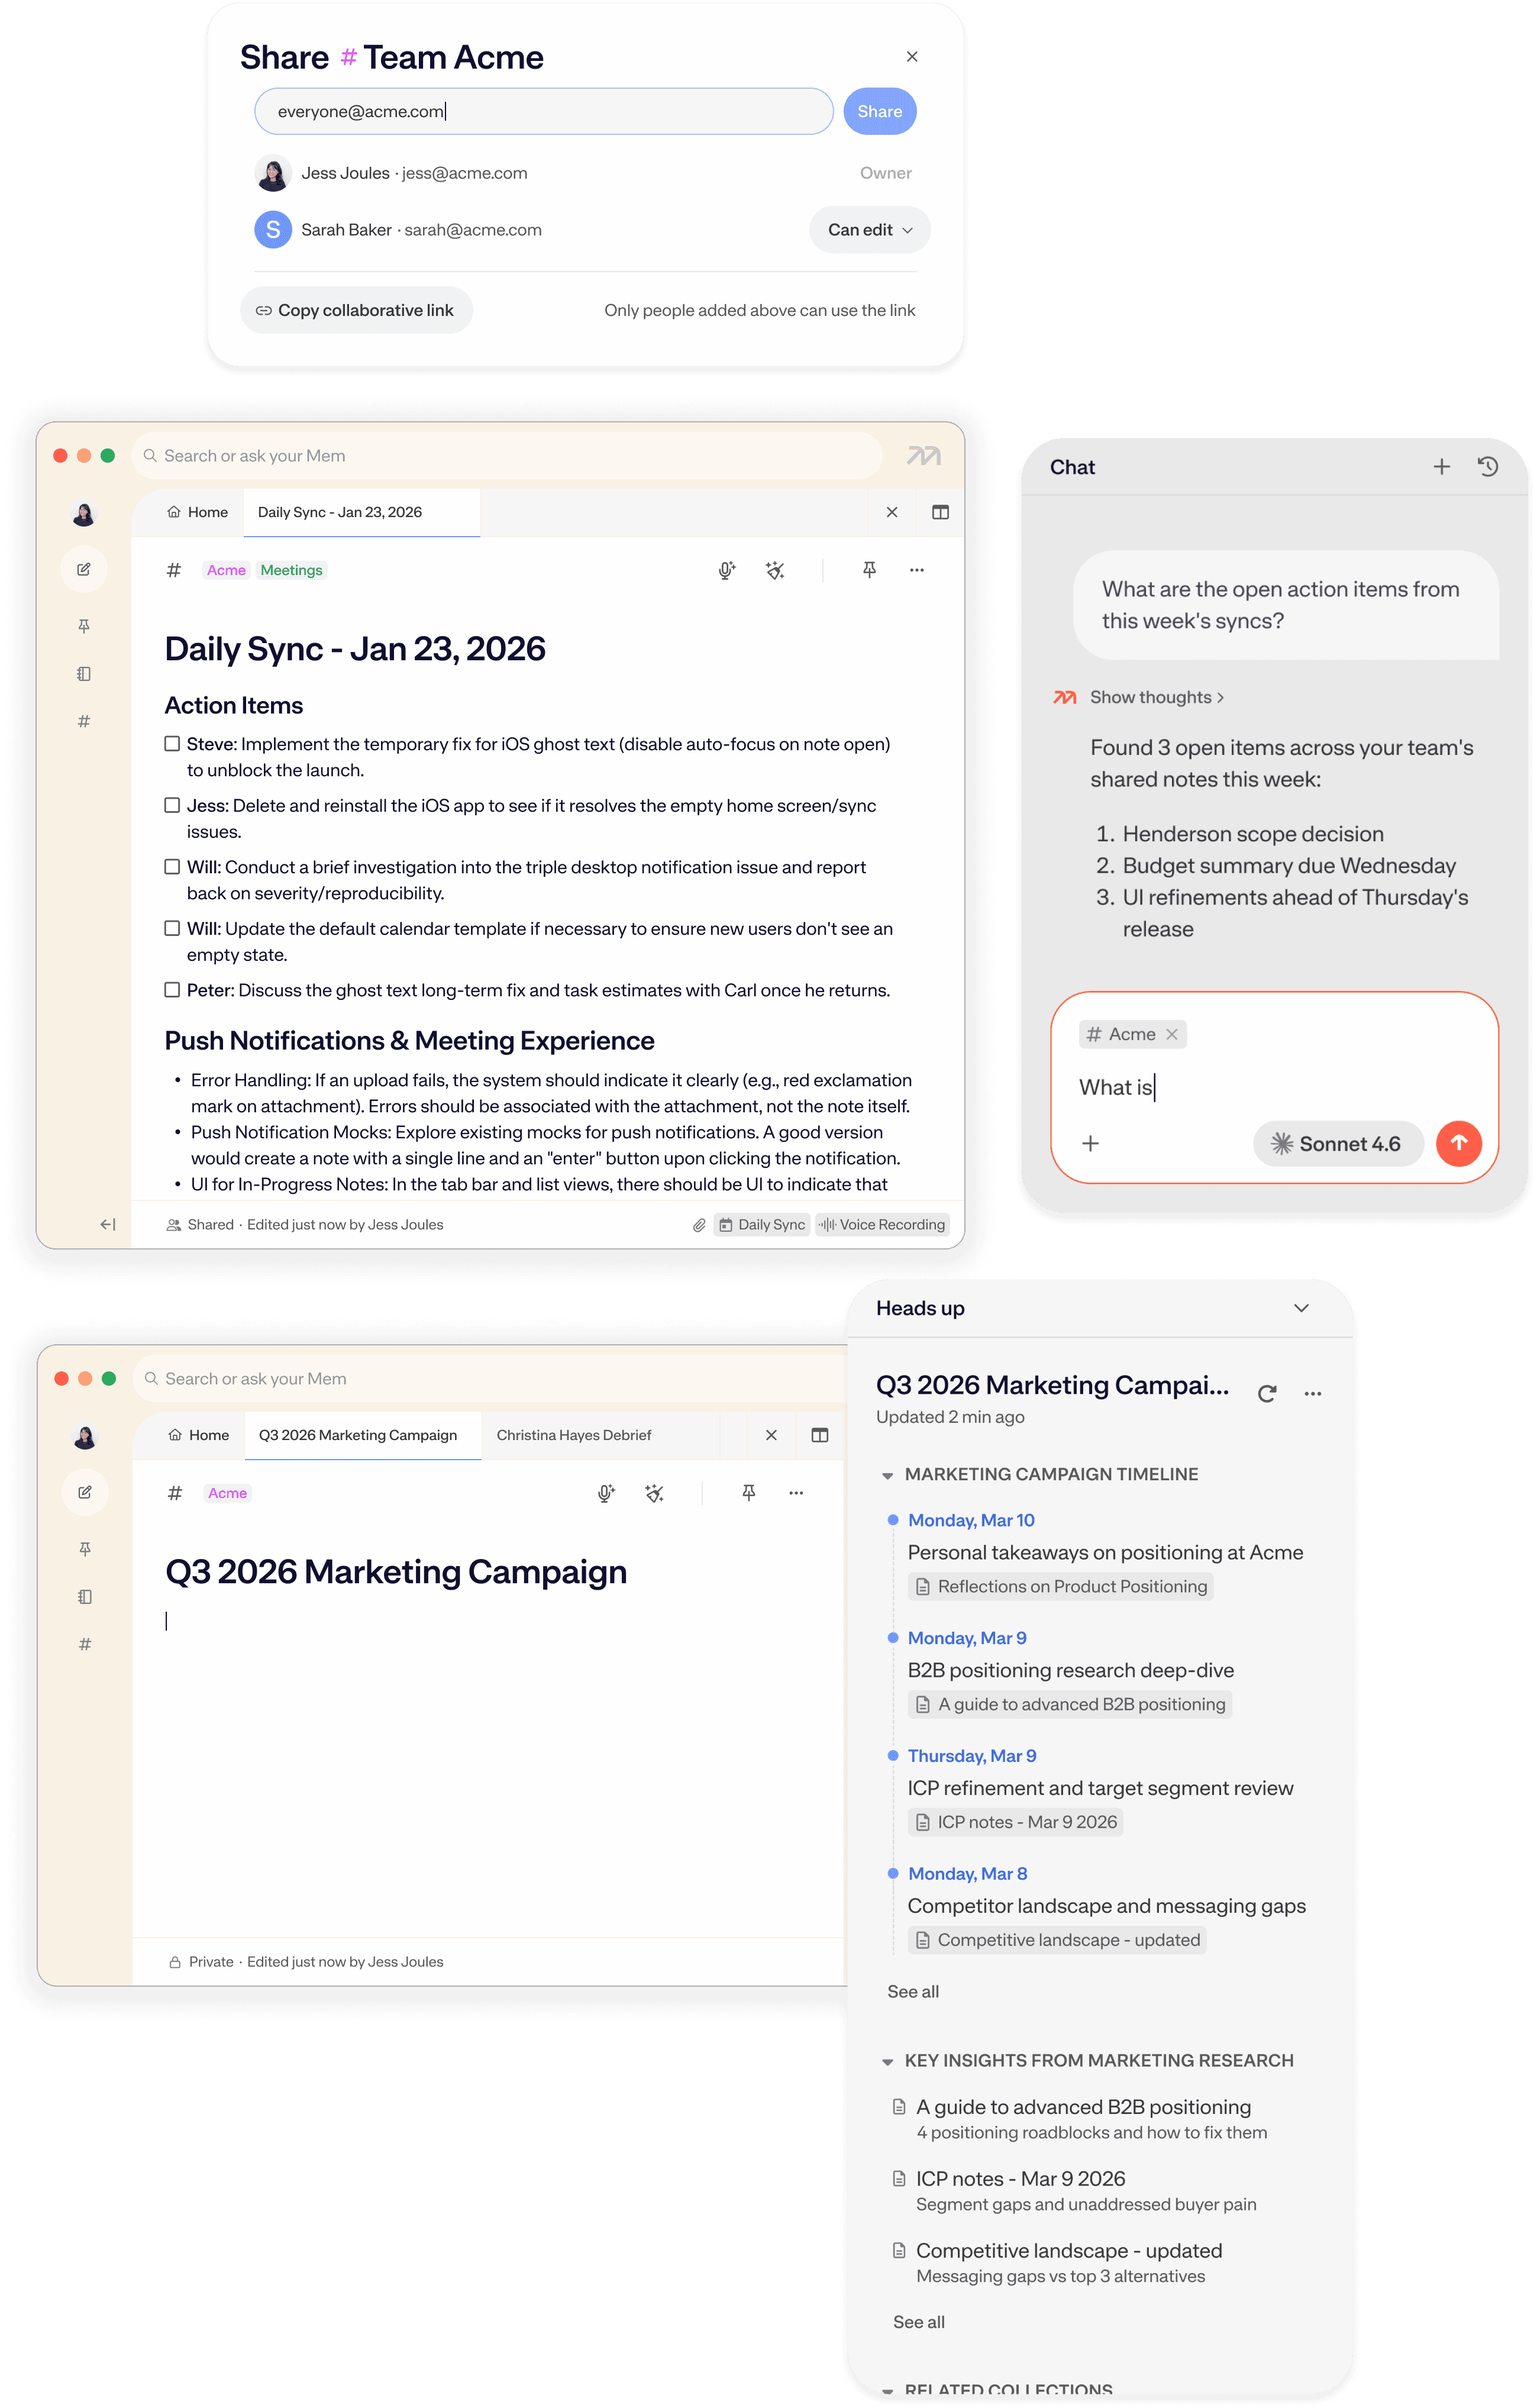Refresh the Heads up Q3 Marketing panel
This screenshot has width=1537, height=2408.
point(1267,1393)
